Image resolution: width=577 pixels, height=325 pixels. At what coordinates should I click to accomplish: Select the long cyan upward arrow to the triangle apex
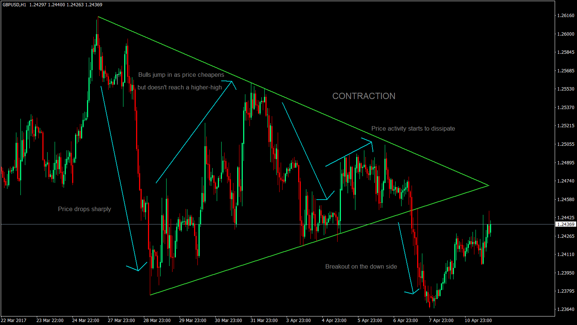tap(193, 134)
